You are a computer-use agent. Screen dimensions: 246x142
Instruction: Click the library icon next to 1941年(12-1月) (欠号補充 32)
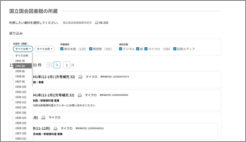80,76
